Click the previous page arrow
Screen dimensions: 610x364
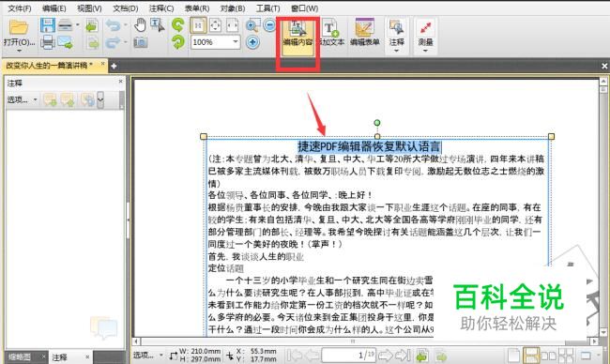pyautogui.click(x=312, y=355)
